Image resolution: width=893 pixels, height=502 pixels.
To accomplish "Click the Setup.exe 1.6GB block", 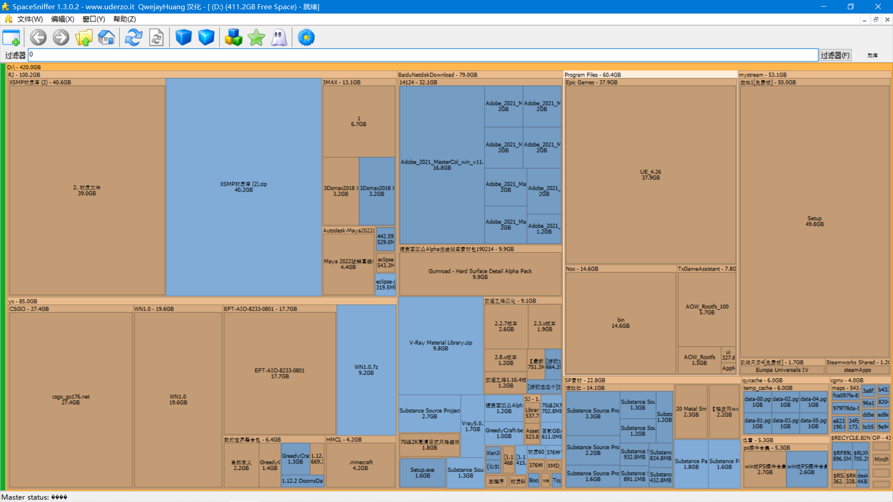I will click(x=422, y=473).
